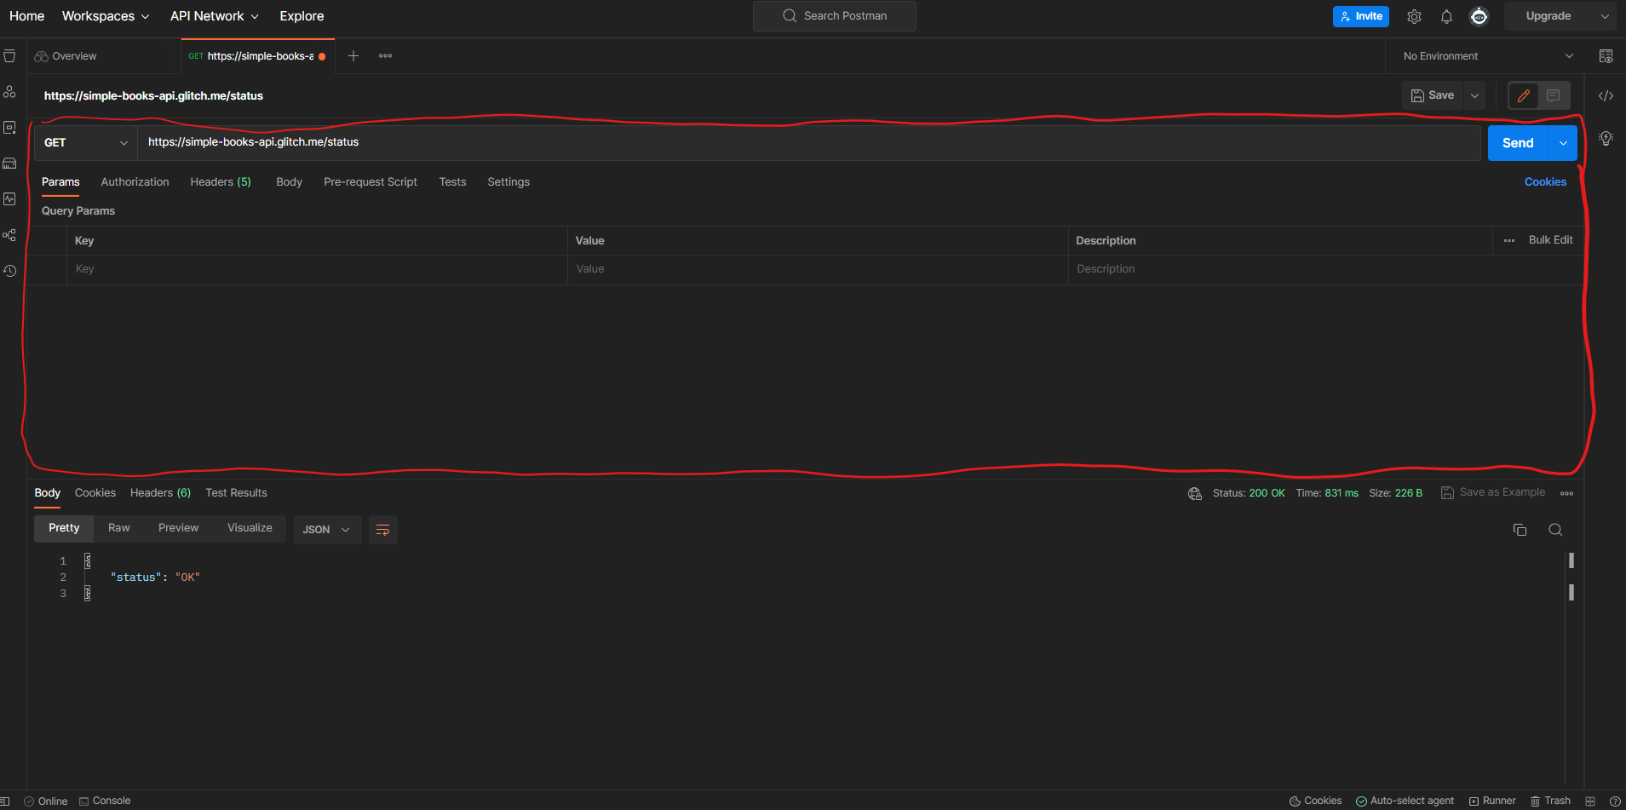Switch to request Headers (5) tab
Image resolution: width=1626 pixels, height=810 pixels.
(221, 182)
